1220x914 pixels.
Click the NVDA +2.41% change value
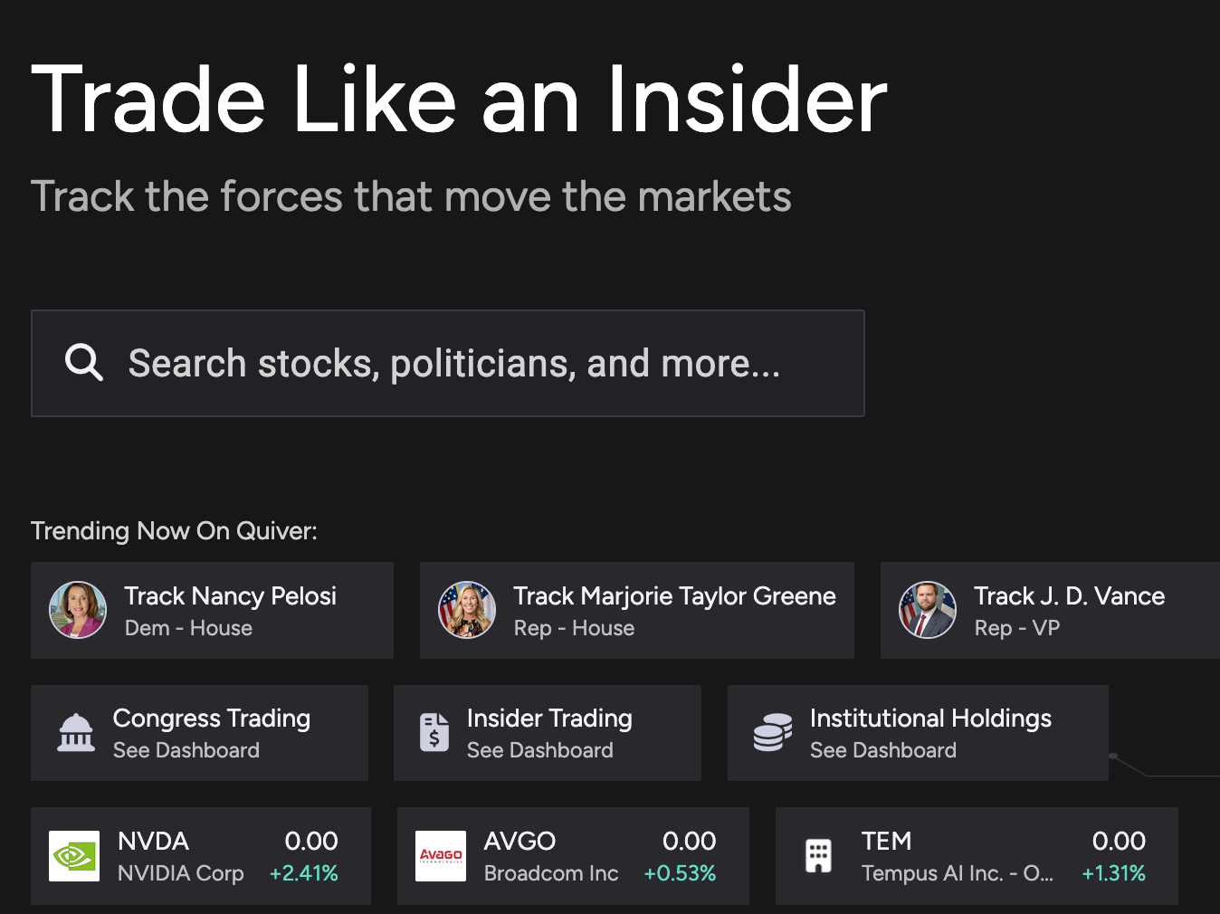[x=304, y=873]
